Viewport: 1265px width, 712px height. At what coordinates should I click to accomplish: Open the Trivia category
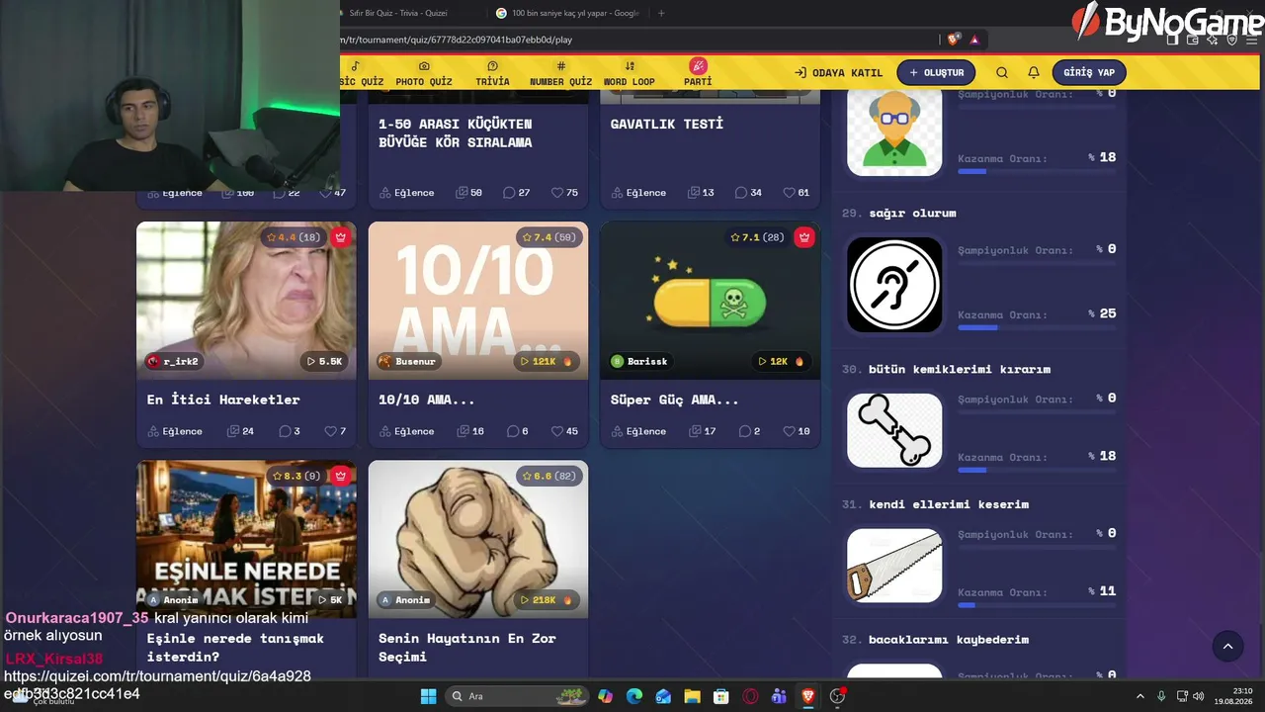click(x=492, y=73)
